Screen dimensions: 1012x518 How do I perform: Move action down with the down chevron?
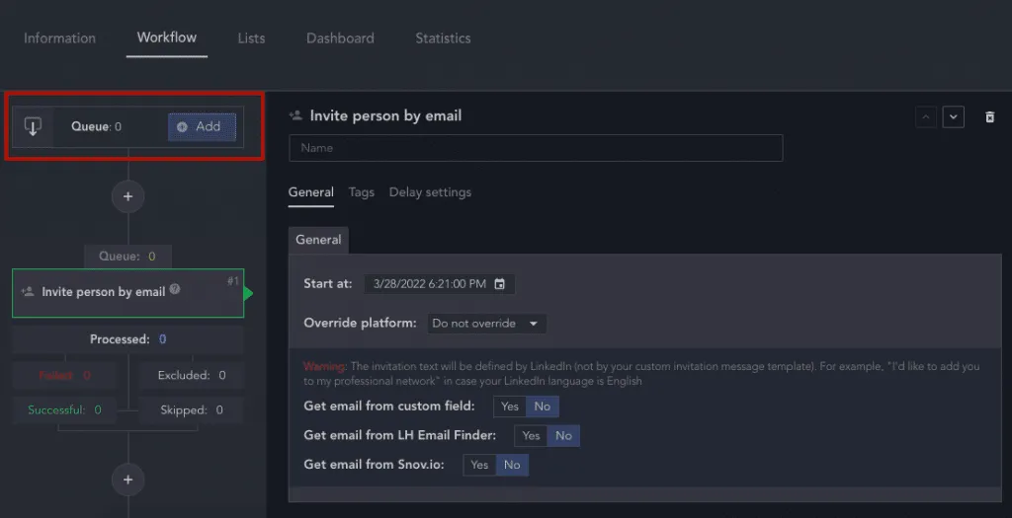tap(954, 117)
